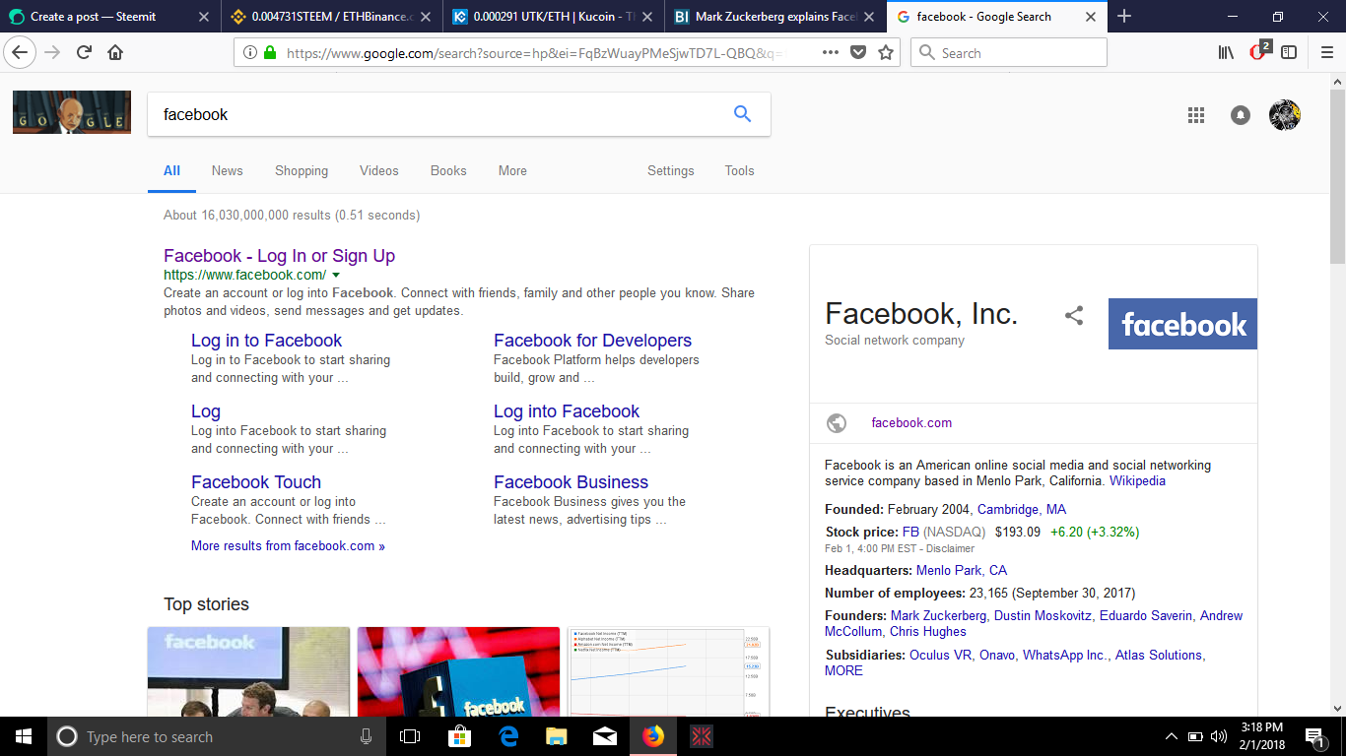Viewport: 1346px width, 756px height.
Task: Click the Mark Zuckerberg founder link
Action: (x=938, y=615)
